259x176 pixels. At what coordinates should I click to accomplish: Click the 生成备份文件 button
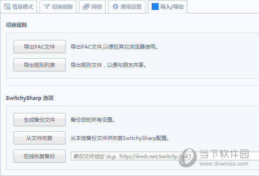click(x=40, y=120)
